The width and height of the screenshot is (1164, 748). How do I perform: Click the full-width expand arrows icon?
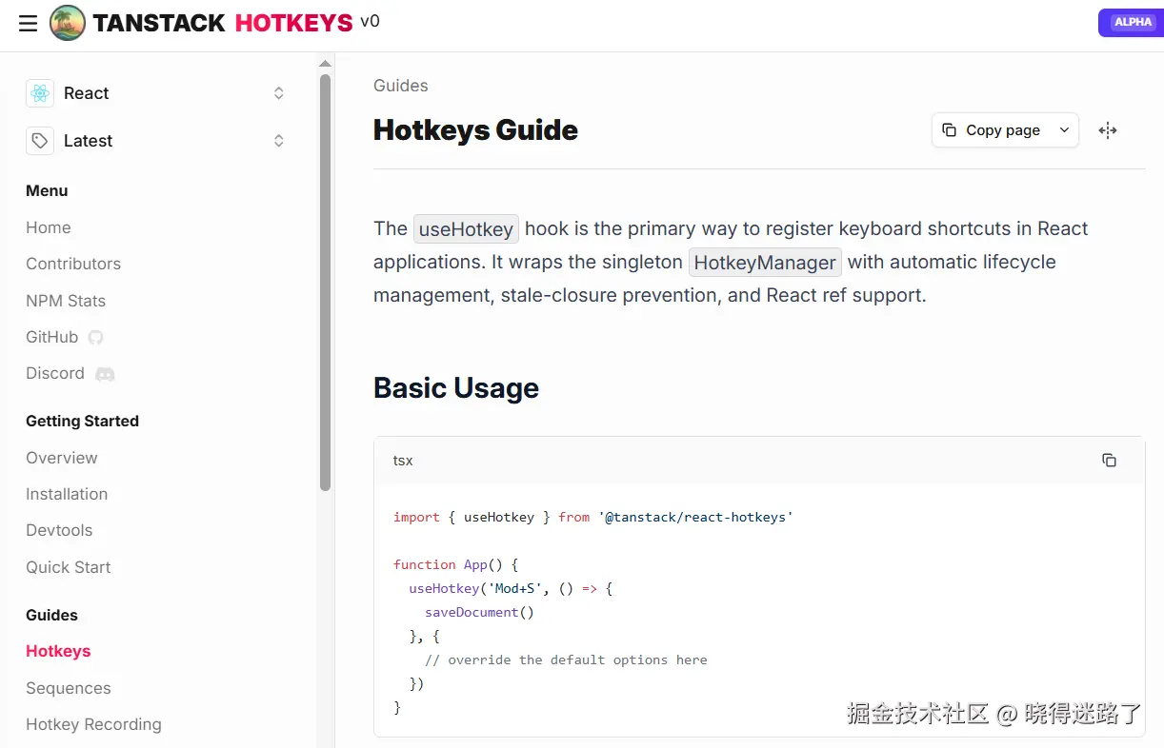(1107, 130)
